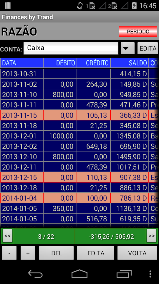Select the DÉBITO column header
The image size is (159, 284).
click(60, 63)
